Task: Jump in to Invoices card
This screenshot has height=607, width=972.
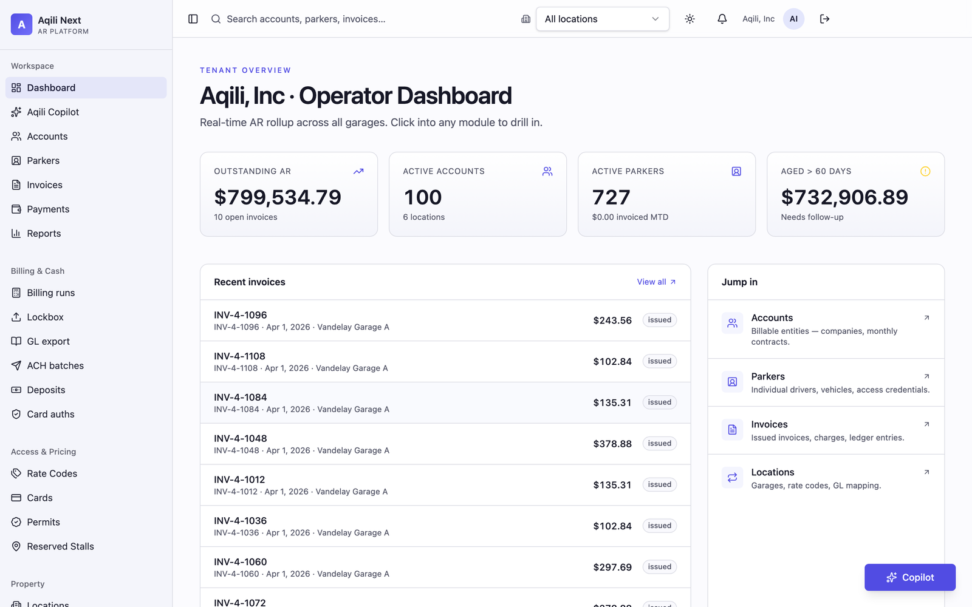Action: tap(826, 431)
